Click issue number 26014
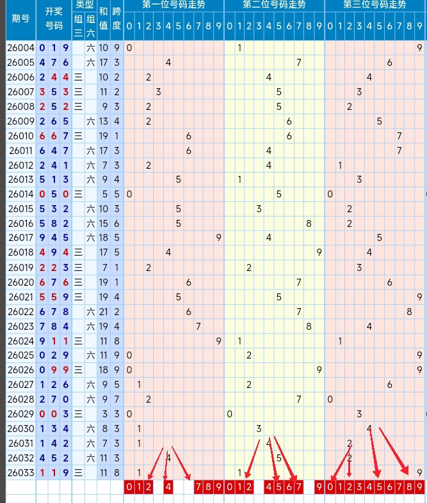 point(21,194)
